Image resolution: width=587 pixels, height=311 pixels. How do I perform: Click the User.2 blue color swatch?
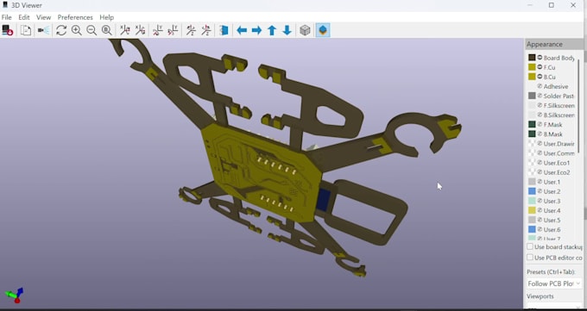coord(532,191)
